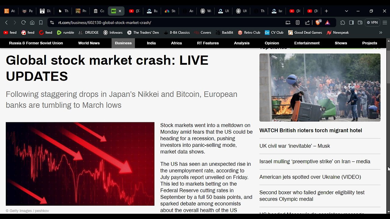Switch to the YouTube '(37' tab
This screenshot has height=219, width=390.
[x=134, y=11]
